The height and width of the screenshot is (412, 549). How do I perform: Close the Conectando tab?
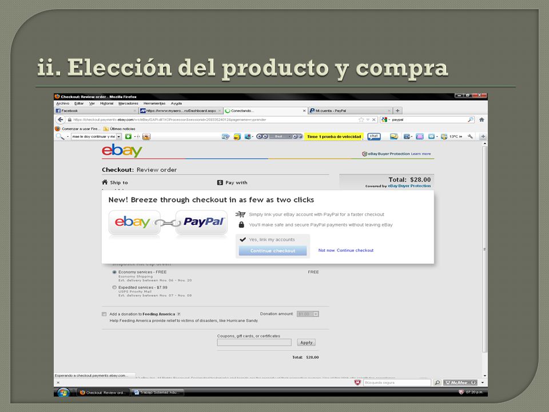(x=304, y=110)
